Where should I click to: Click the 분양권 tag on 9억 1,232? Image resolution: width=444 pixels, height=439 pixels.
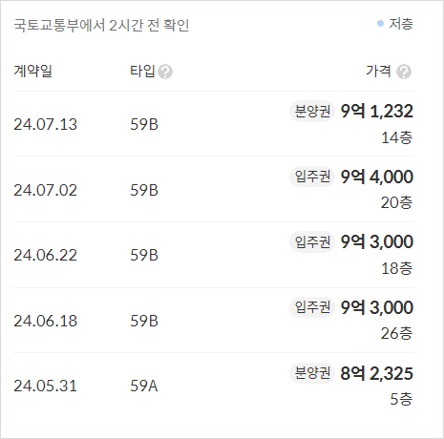pos(312,112)
